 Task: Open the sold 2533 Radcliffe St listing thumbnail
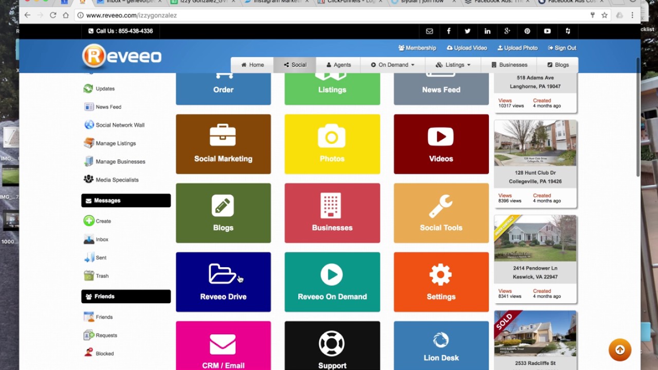[535, 334]
